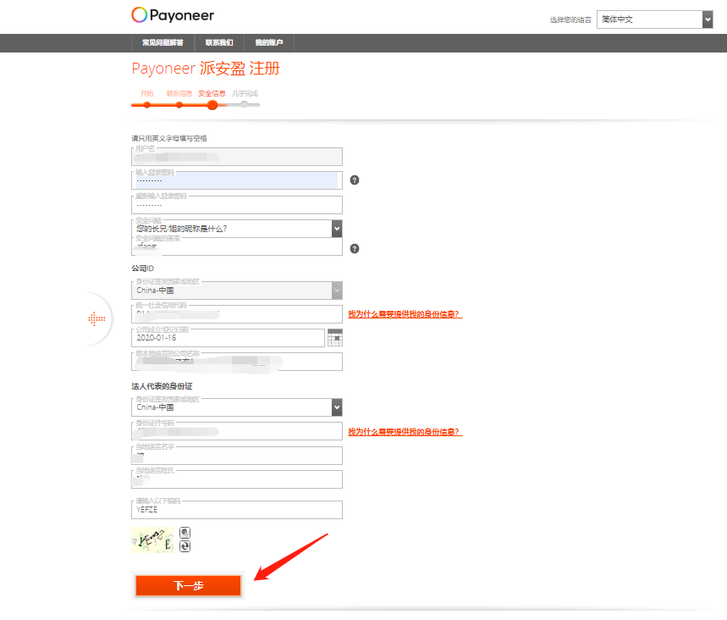
Task: Click the 公司成立/登记日期 date field
Action: click(229, 338)
